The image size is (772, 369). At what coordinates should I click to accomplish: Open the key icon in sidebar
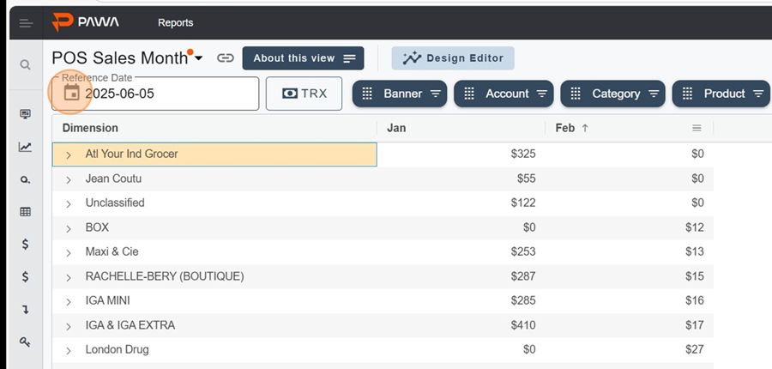click(x=25, y=342)
